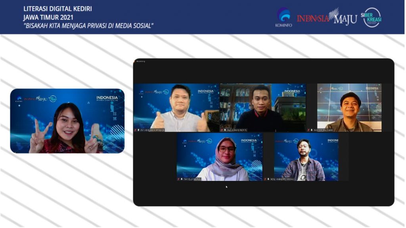Click the mic icon on the plaid-shirt man's tile
406x228 pixels.
click(x=268, y=179)
